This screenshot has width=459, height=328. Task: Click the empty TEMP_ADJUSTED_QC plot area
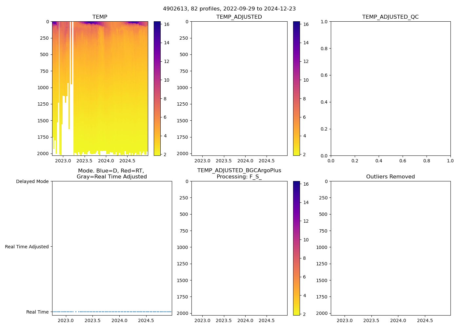coord(390,89)
